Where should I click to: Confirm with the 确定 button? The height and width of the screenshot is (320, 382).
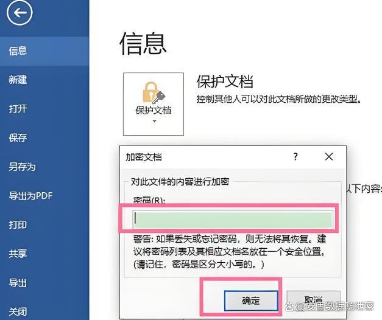pyautogui.click(x=251, y=301)
